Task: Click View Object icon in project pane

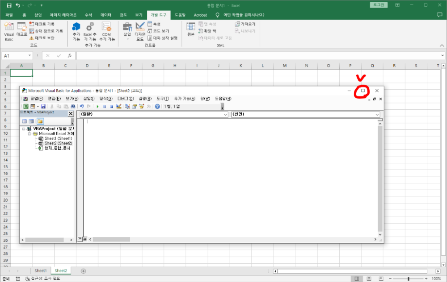Action: (x=31, y=121)
